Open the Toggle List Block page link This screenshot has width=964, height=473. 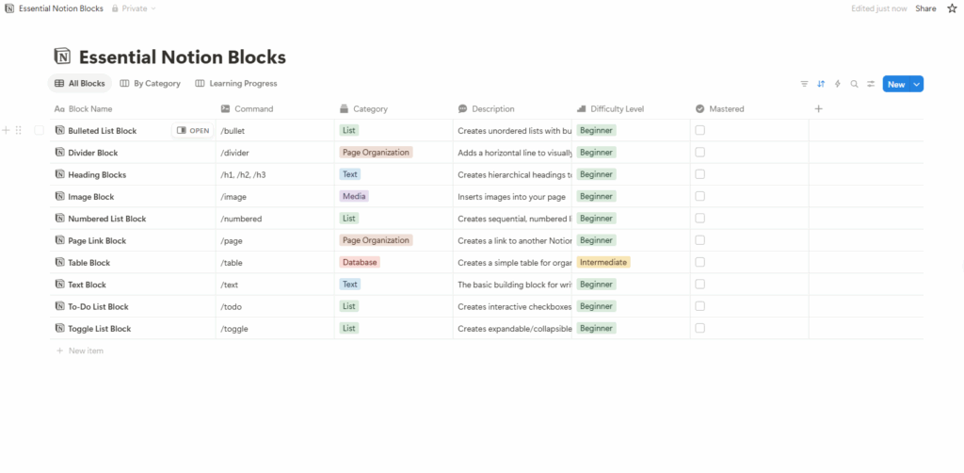click(100, 329)
